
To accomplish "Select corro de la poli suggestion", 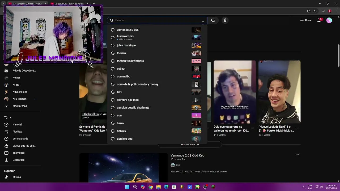I will pos(157,84).
